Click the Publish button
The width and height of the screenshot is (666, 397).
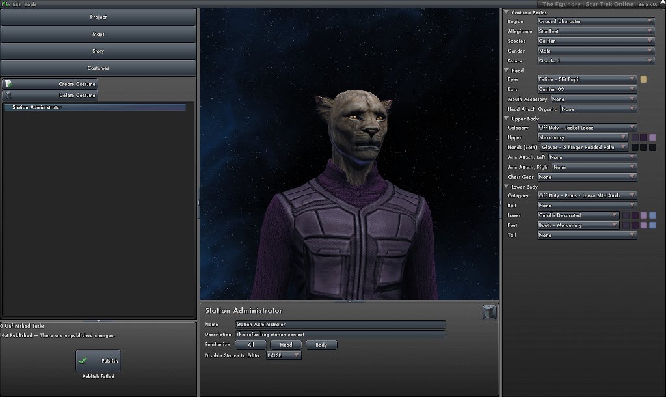click(98, 361)
